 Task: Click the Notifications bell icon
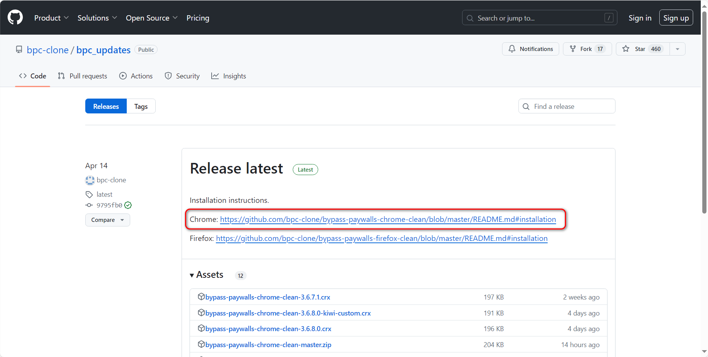[512, 49]
